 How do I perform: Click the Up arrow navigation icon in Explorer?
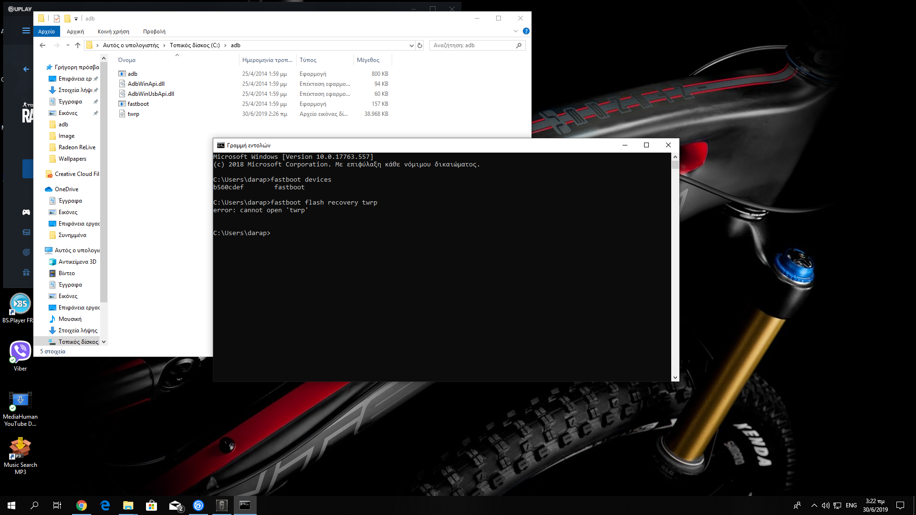coord(78,45)
